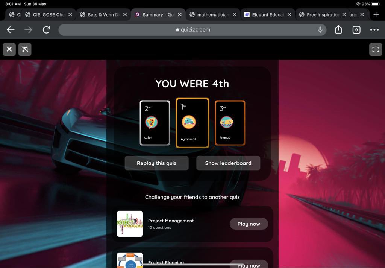This screenshot has height=268, width=385.
Task: Select Ayman ali's 1st place card
Action: 192,123
